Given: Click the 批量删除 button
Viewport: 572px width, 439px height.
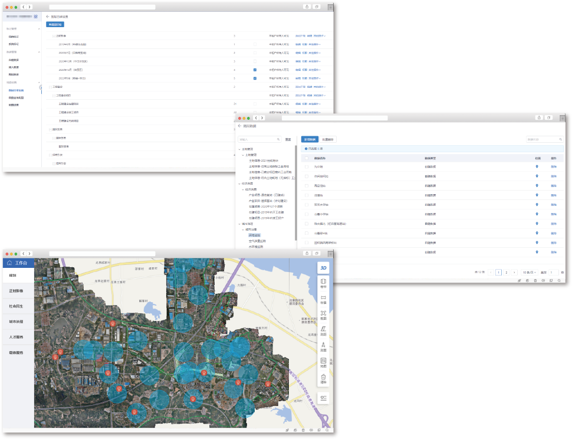Looking at the screenshot, I should tap(328, 139).
